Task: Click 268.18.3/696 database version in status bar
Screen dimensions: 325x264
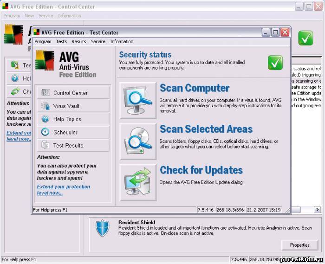Action: 230,210
